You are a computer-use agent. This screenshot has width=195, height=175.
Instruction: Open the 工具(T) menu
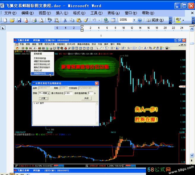coord(96,13)
